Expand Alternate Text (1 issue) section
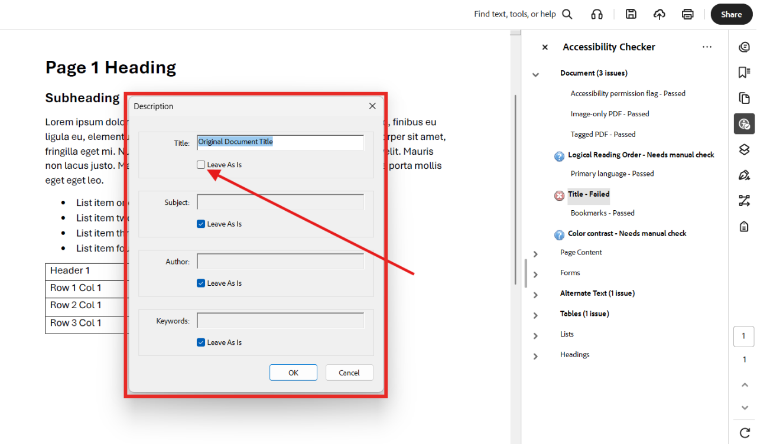757x444 pixels. (535, 295)
